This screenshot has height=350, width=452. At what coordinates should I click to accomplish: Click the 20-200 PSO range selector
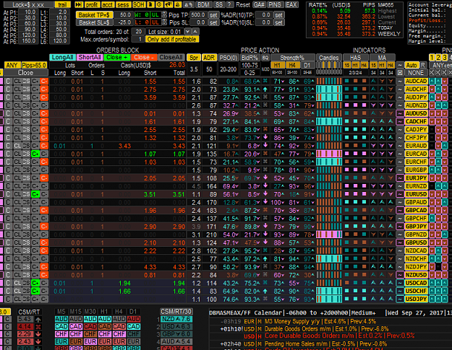[x=228, y=69]
